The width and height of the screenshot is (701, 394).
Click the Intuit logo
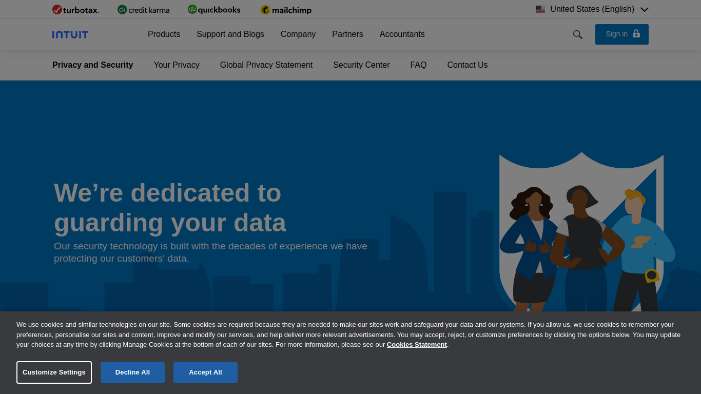[x=70, y=34]
